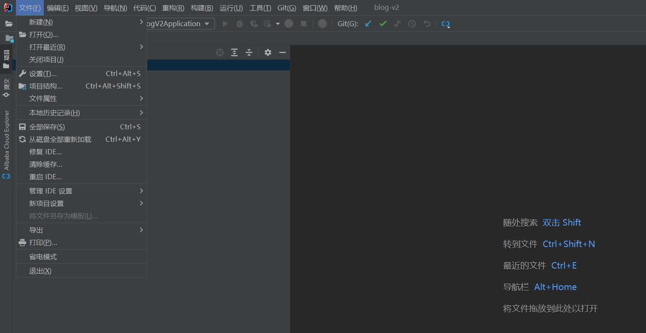
Task: Open the Project panel settings gear
Action: [268, 52]
